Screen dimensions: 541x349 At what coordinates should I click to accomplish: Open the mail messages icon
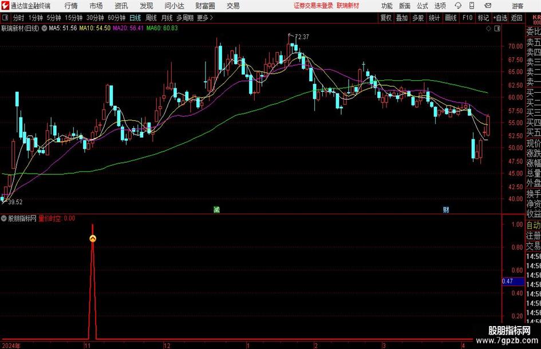click(x=488, y=6)
